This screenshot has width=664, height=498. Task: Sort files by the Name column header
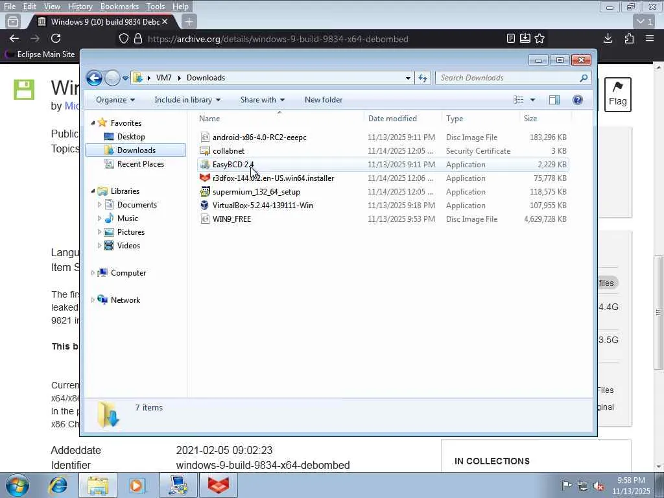pos(279,119)
